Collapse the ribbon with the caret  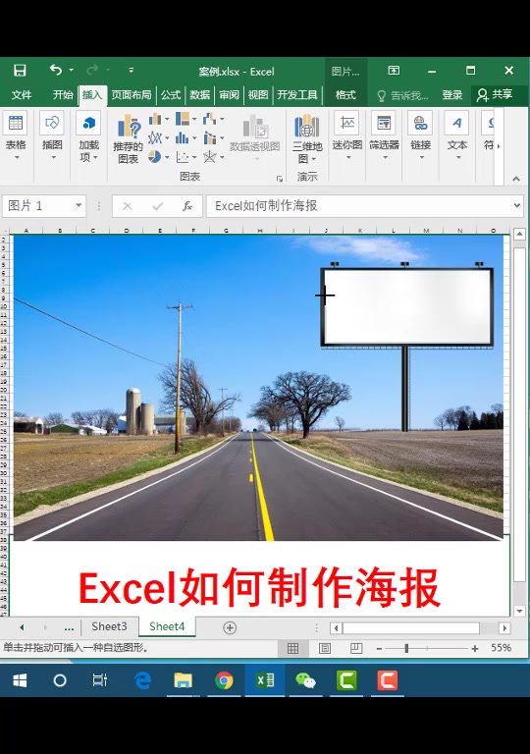point(516,179)
